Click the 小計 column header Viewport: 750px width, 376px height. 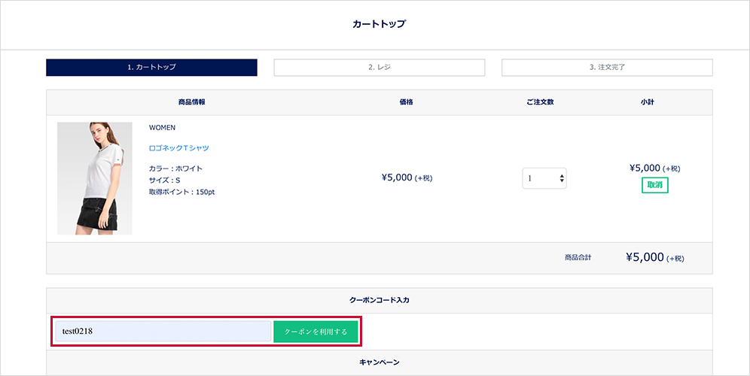pos(647,102)
